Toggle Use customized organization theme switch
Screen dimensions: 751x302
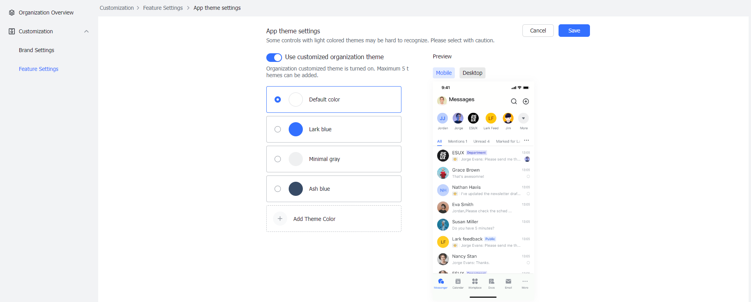point(274,58)
